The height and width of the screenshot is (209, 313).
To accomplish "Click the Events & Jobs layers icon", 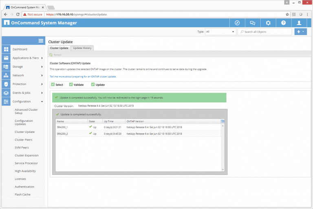I will [6, 93].
